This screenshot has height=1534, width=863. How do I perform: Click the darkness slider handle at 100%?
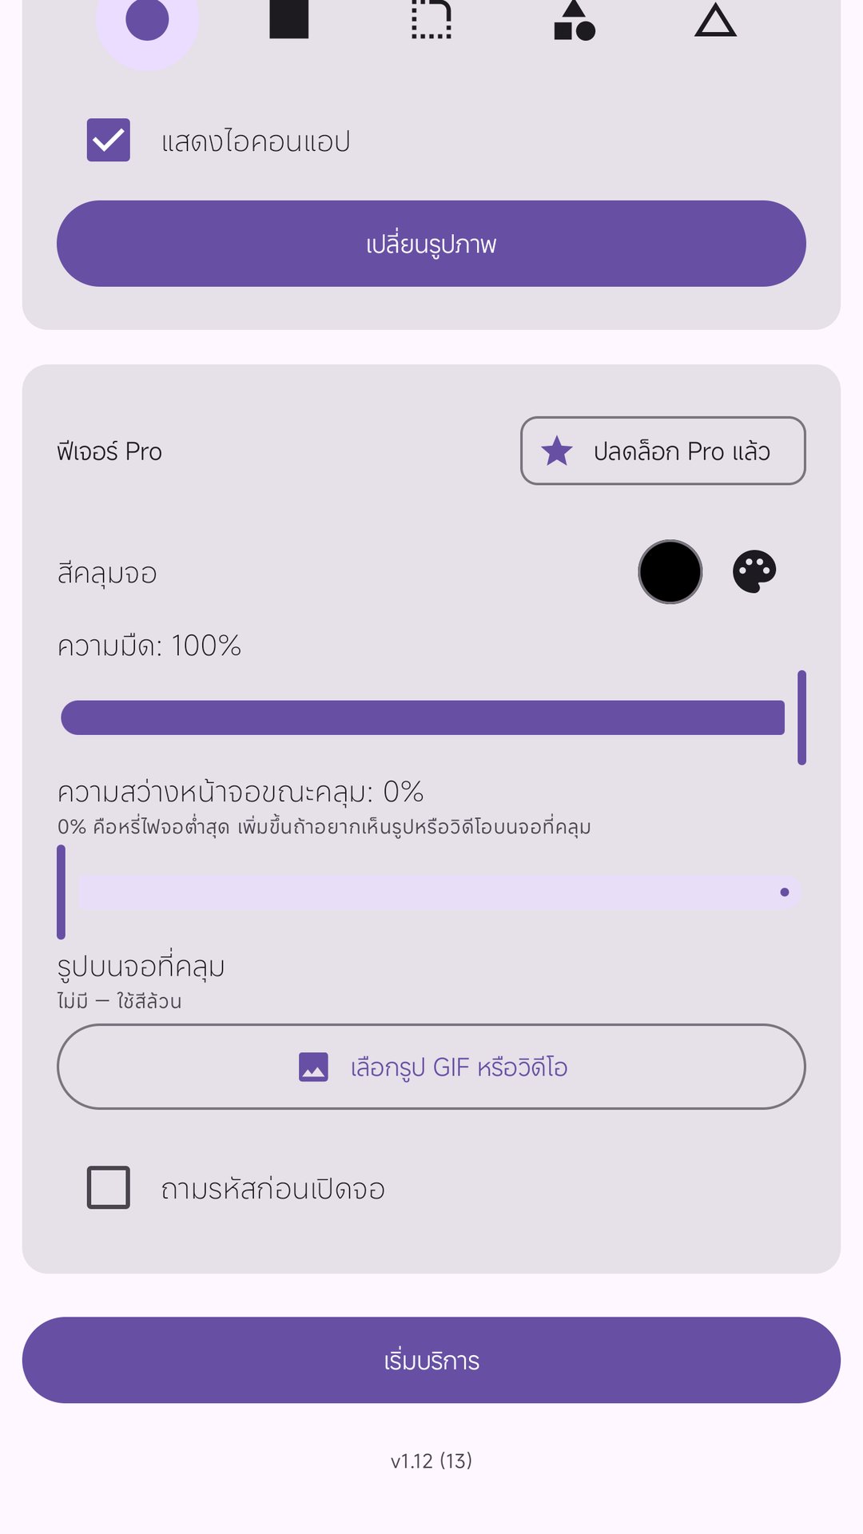[x=801, y=717]
